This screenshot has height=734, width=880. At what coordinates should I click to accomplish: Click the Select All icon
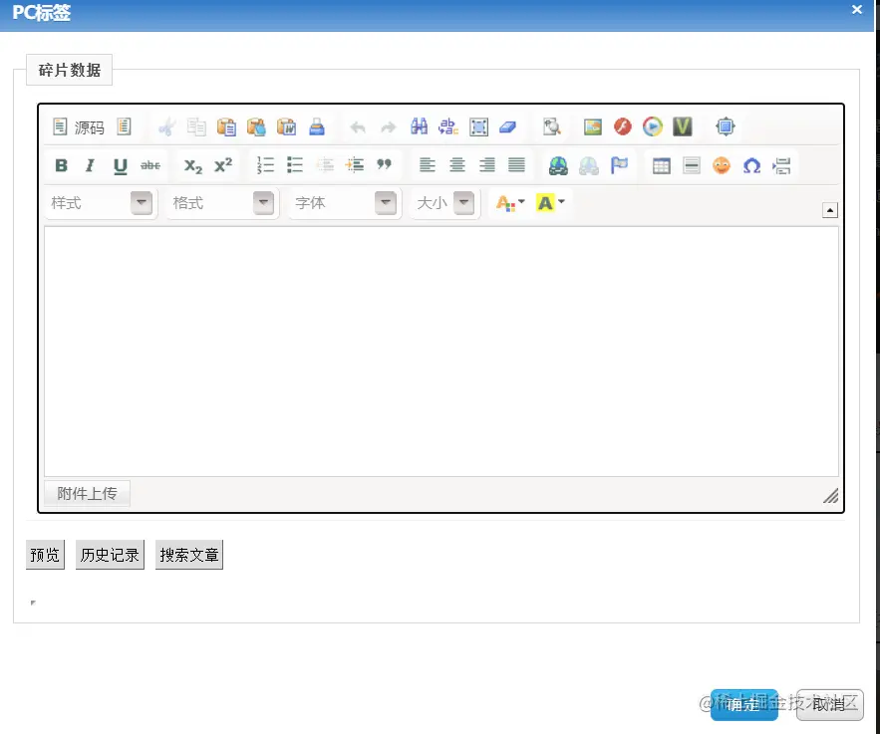[478, 127]
